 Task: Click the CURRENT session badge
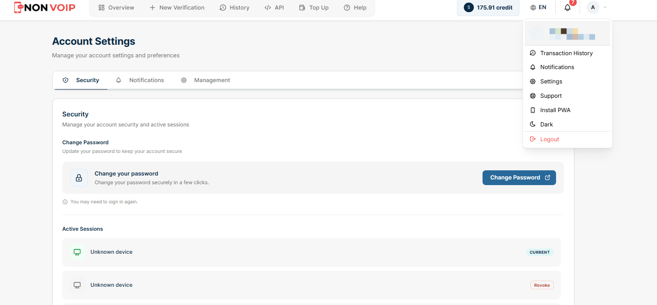(540, 252)
